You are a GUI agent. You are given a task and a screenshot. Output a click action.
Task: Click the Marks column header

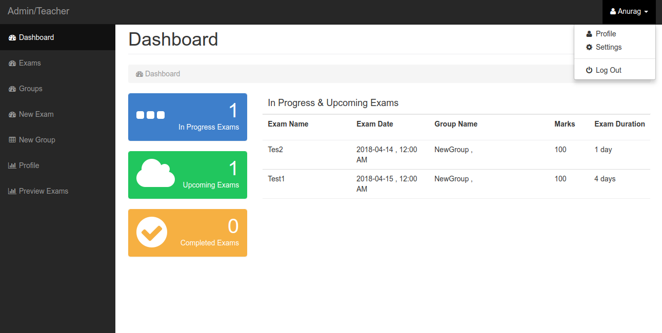(565, 124)
